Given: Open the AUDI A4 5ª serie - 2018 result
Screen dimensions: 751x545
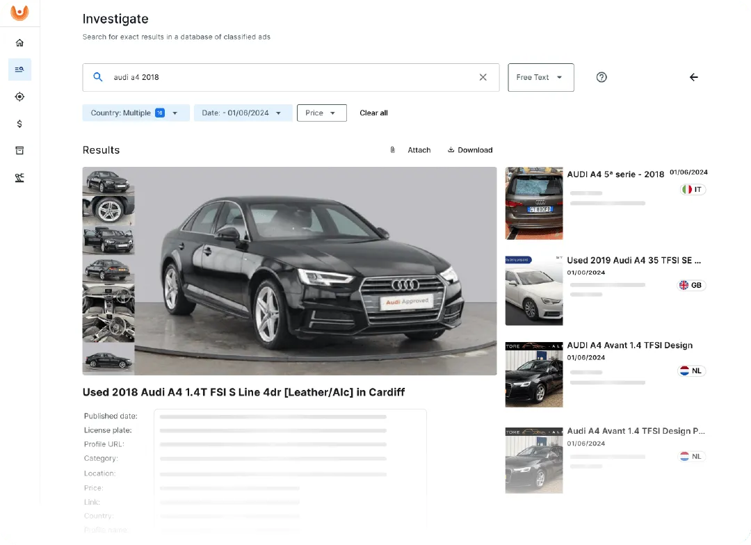Looking at the screenshot, I should (615, 174).
